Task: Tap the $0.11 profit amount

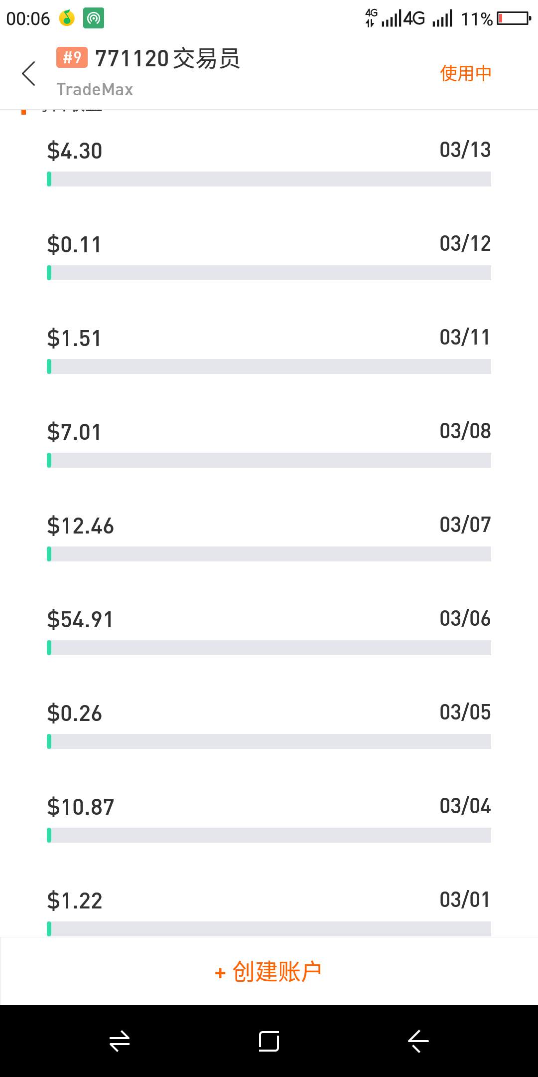Action: [x=74, y=245]
